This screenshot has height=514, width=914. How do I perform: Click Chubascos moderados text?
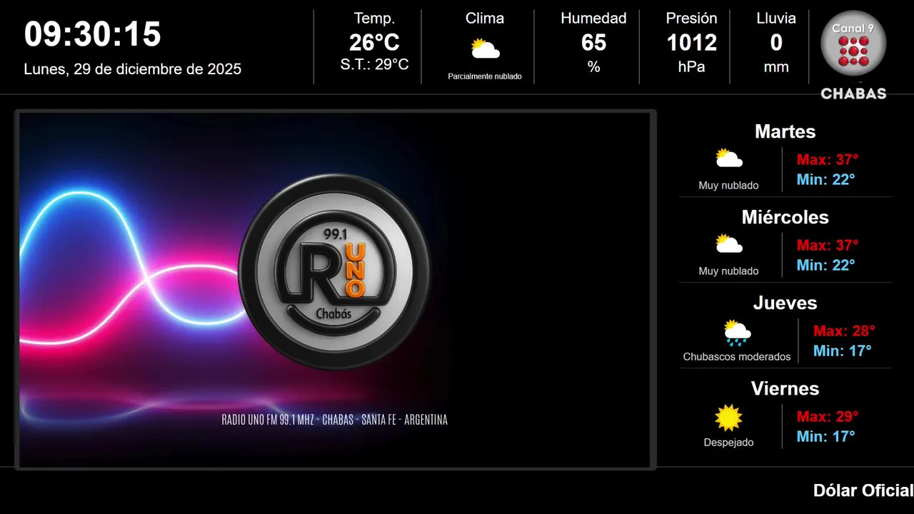point(737,357)
